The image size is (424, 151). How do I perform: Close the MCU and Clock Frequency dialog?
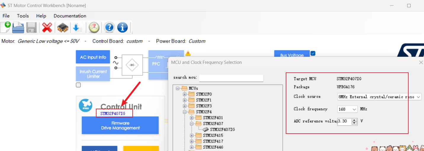tap(421, 62)
